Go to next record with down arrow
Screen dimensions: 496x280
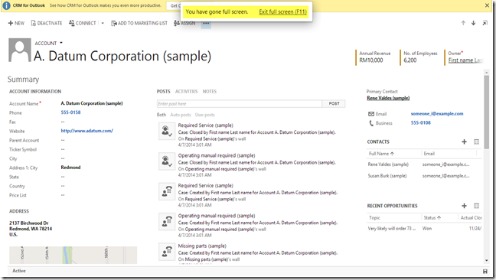click(473, 23)
